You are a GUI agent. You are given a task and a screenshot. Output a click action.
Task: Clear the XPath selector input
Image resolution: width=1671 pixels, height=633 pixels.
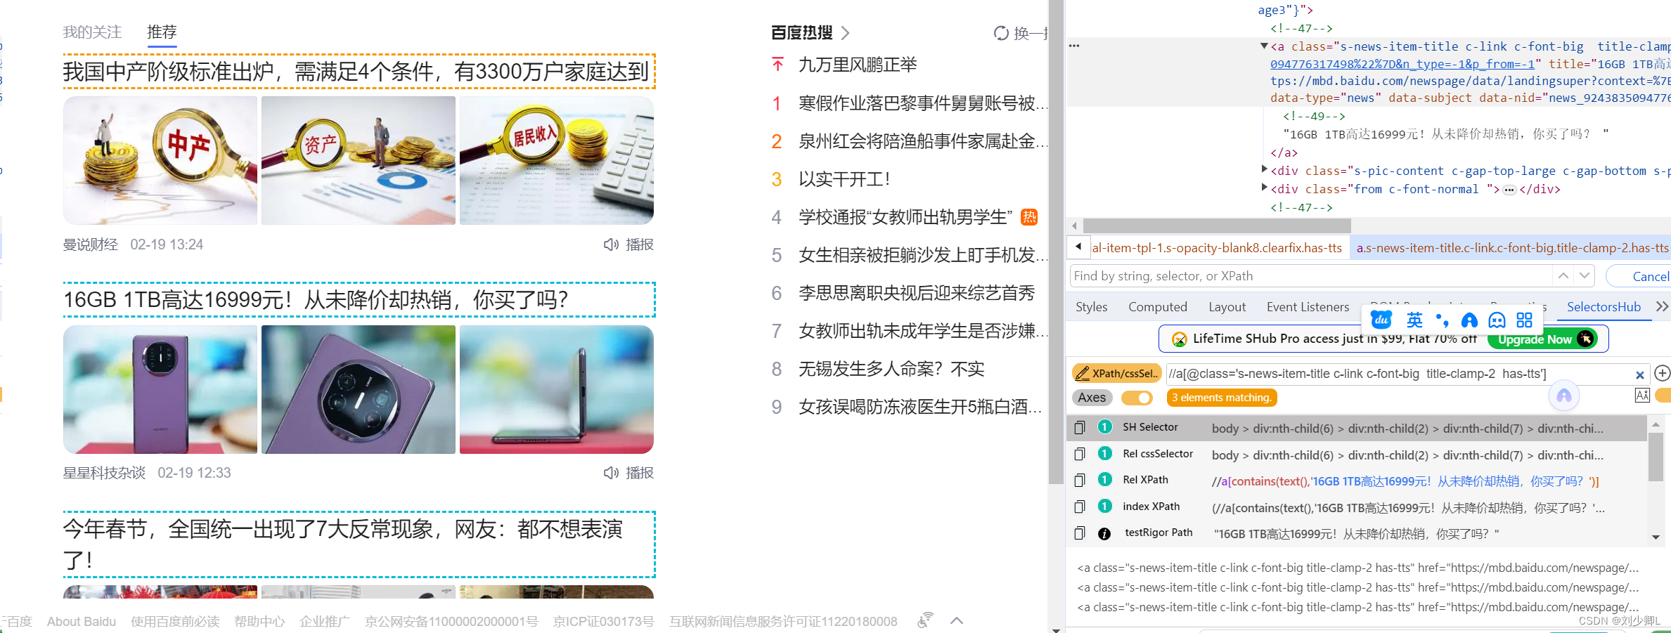(1639, 375)
